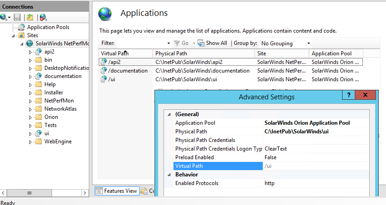Select the Enabled Protocols property row
This screenshot has width=386, height=205.
click(271, 183)
